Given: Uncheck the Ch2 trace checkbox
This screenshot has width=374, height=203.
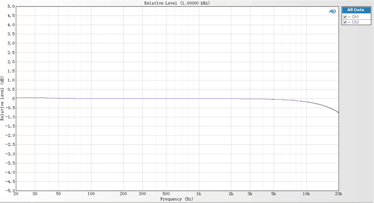Looking at the screenshot, I should 345,22.
